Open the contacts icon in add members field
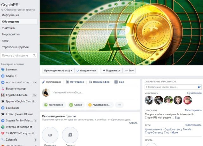This screenshot has height=146, width=203. point(199,87)
